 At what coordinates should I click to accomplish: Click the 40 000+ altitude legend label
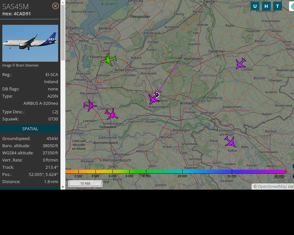[280, 176]
